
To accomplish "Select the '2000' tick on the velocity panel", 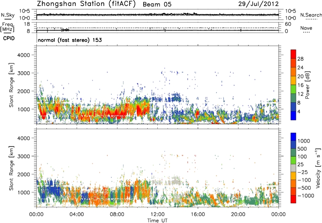I will (x=23, y=174).
